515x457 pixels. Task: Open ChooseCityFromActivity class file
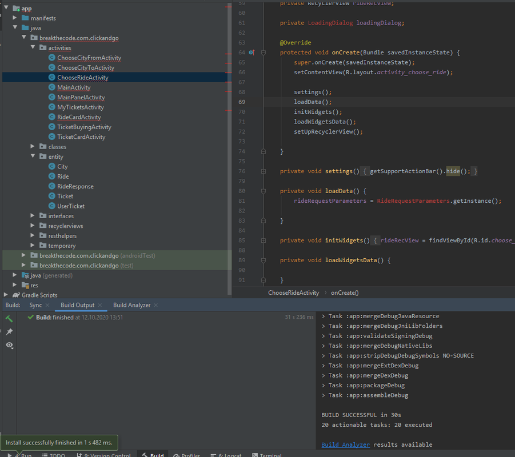point(89,58)
